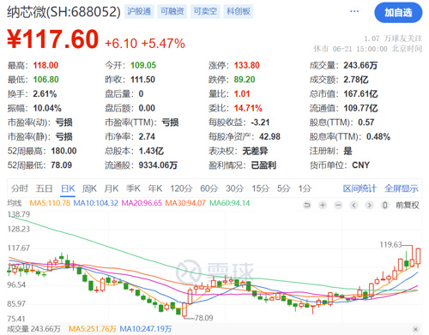Close the volume panel with the x icon

(415, 329)
